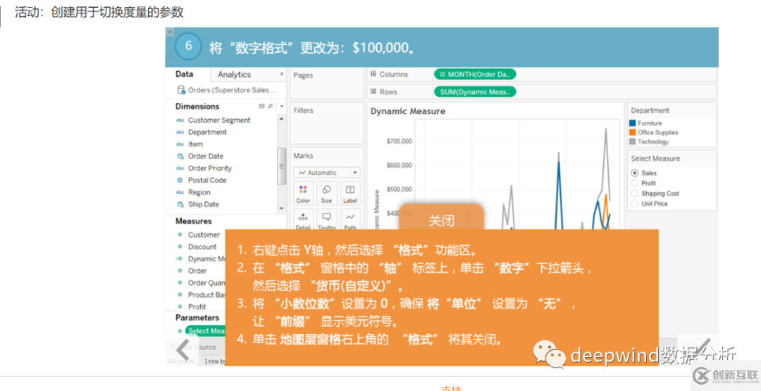Click the Measures section header
The image size is (761, 391).
pos(194,221)
